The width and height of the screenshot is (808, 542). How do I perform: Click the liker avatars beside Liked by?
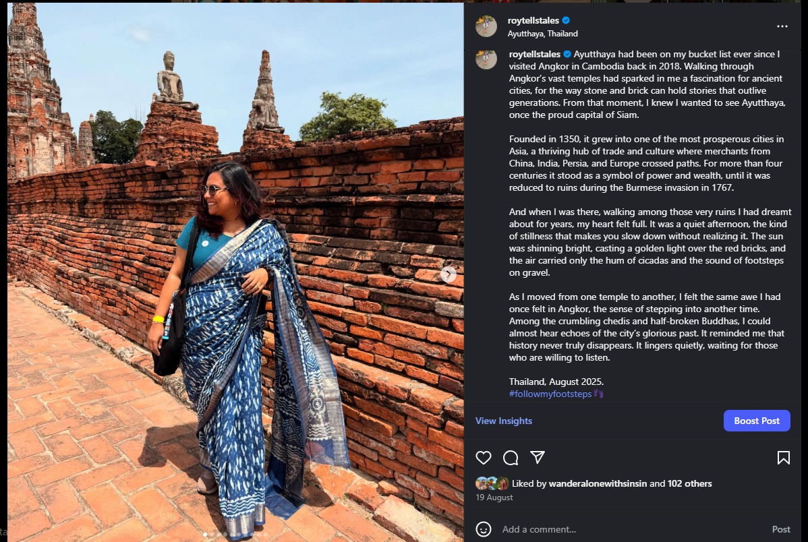click(492, 483)
